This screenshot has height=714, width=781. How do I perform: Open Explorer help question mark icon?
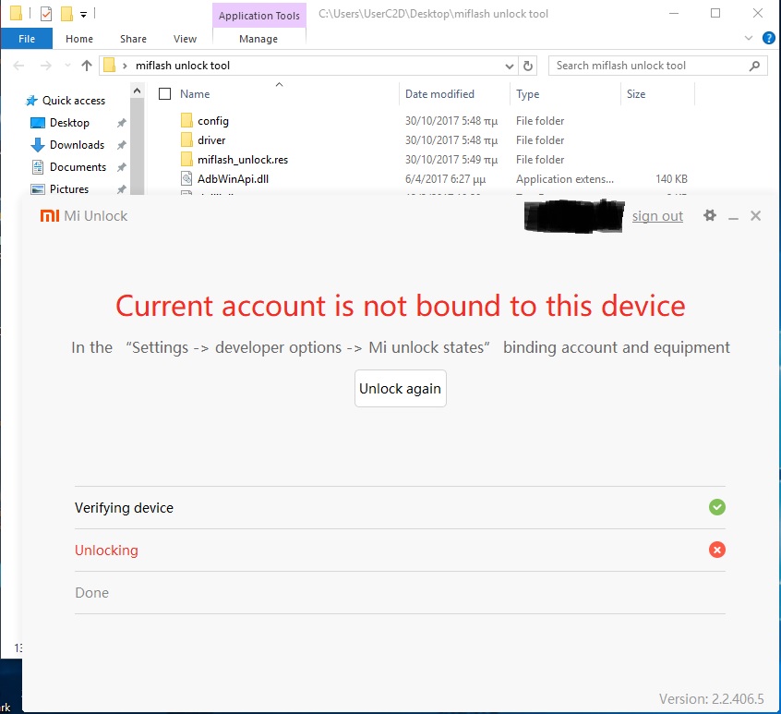[768, 38]
